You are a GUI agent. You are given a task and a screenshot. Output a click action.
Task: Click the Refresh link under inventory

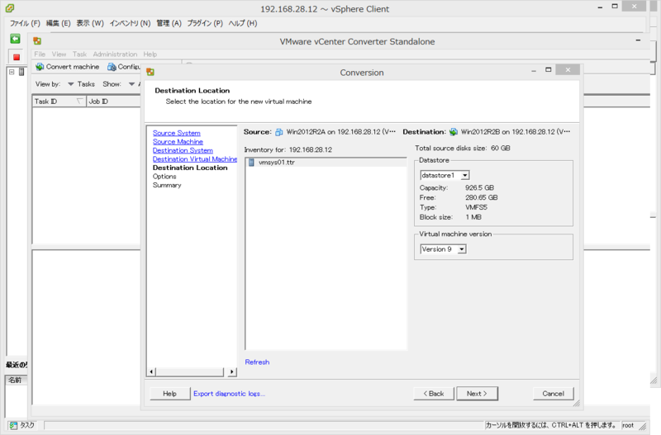click(257, 362)
